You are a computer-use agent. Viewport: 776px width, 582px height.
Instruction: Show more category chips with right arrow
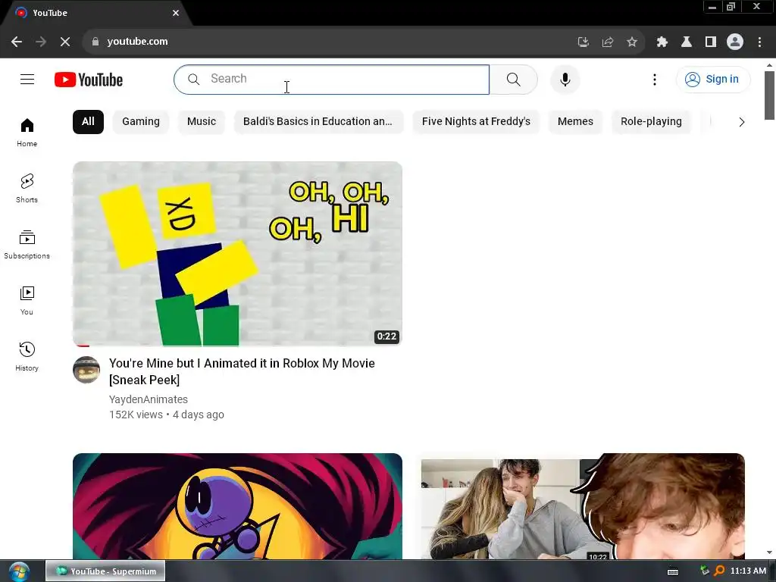pyautogui.click(x=741, y=122)
